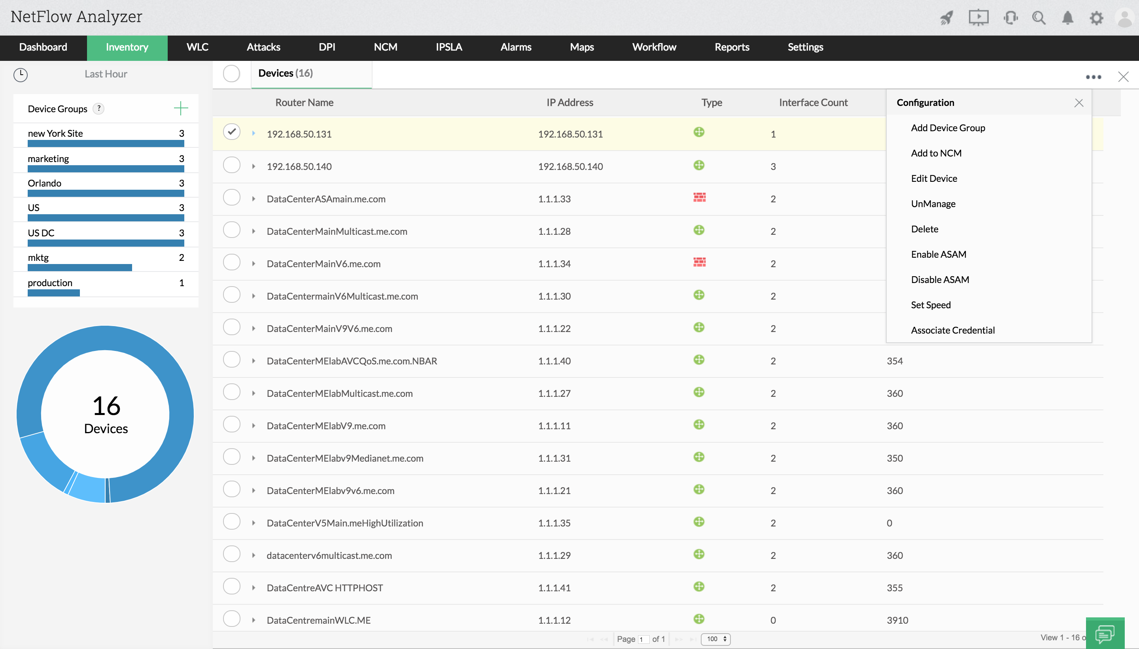Image resolution: width=1139 pixels, height=649 pixels.
Task: Expand the 192.168.50.140 device row
Action: (254, 166)
